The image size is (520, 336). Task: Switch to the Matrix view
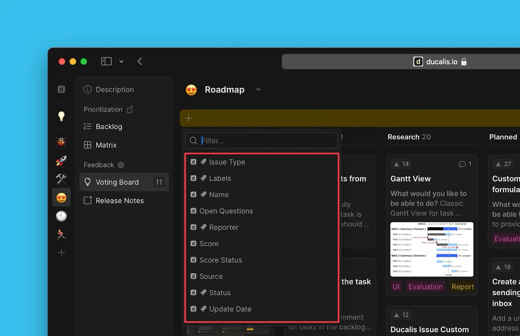pyautogui.click(x=106, y=145)
